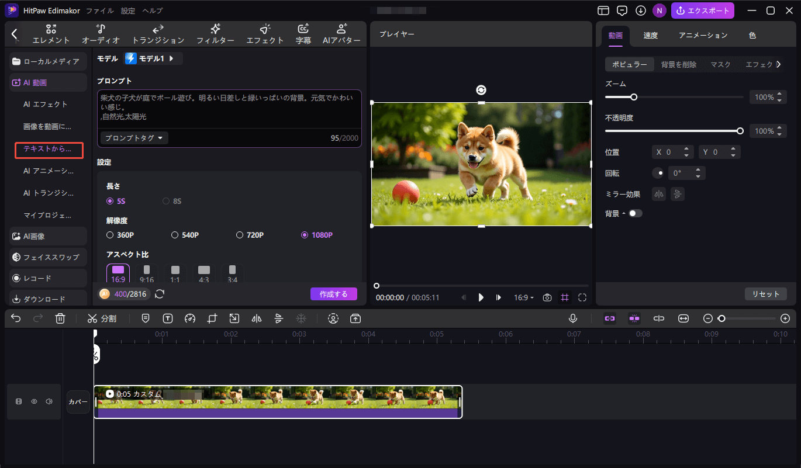Click the resize/scale arrow icon in timeline toolbar

pos(234,318)
